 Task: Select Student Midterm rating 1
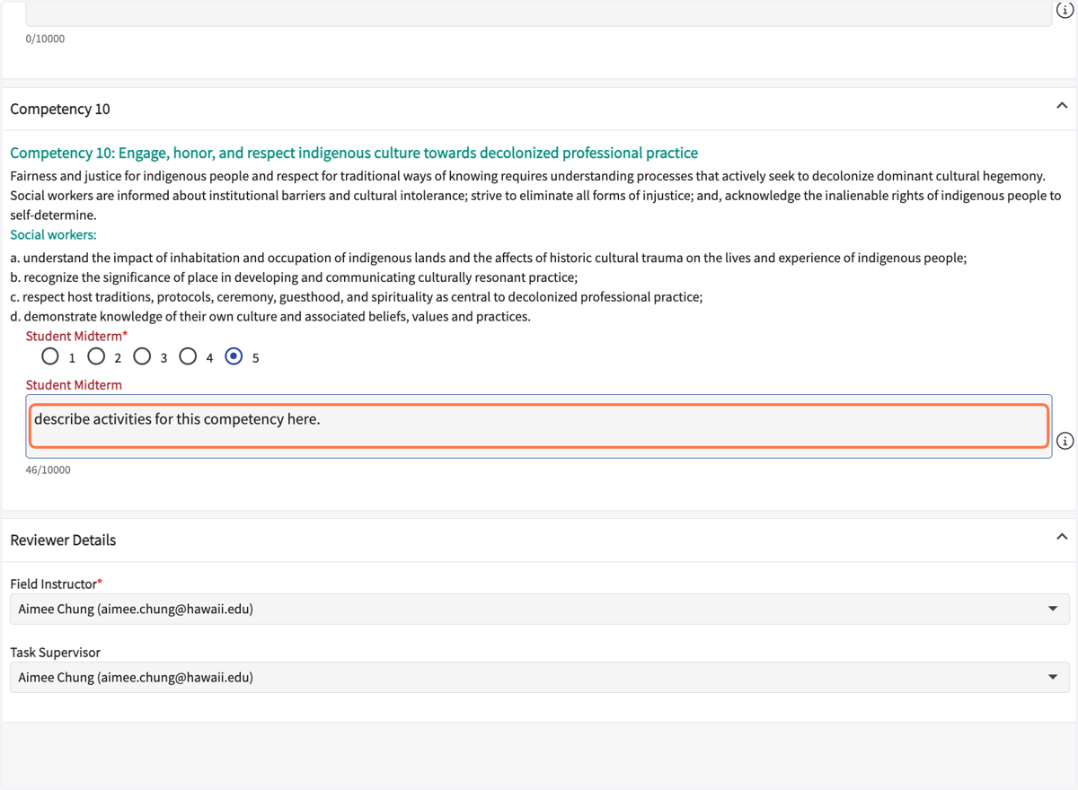pos(50,356)
